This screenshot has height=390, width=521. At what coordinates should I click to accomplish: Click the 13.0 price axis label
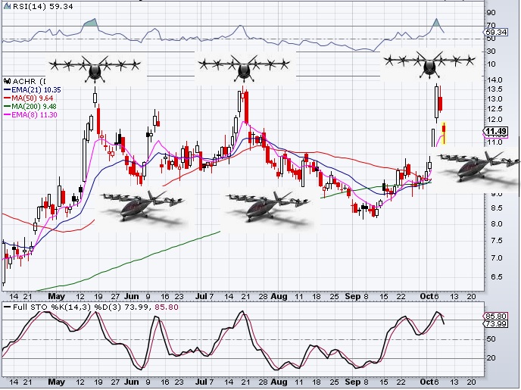click(494, 99)
